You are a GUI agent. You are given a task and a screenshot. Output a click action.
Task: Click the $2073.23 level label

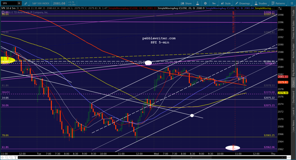tap(269, 106)
